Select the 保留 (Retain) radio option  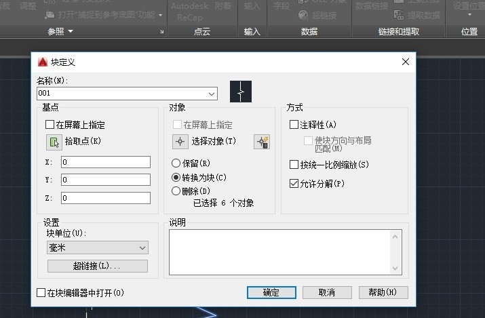click(x=176, y=163)
